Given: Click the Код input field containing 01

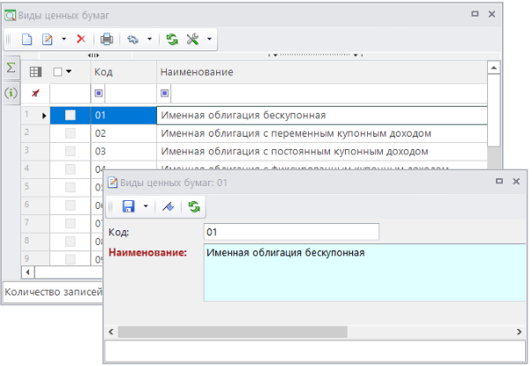Looking at the screenshot, I should (290, 232).
